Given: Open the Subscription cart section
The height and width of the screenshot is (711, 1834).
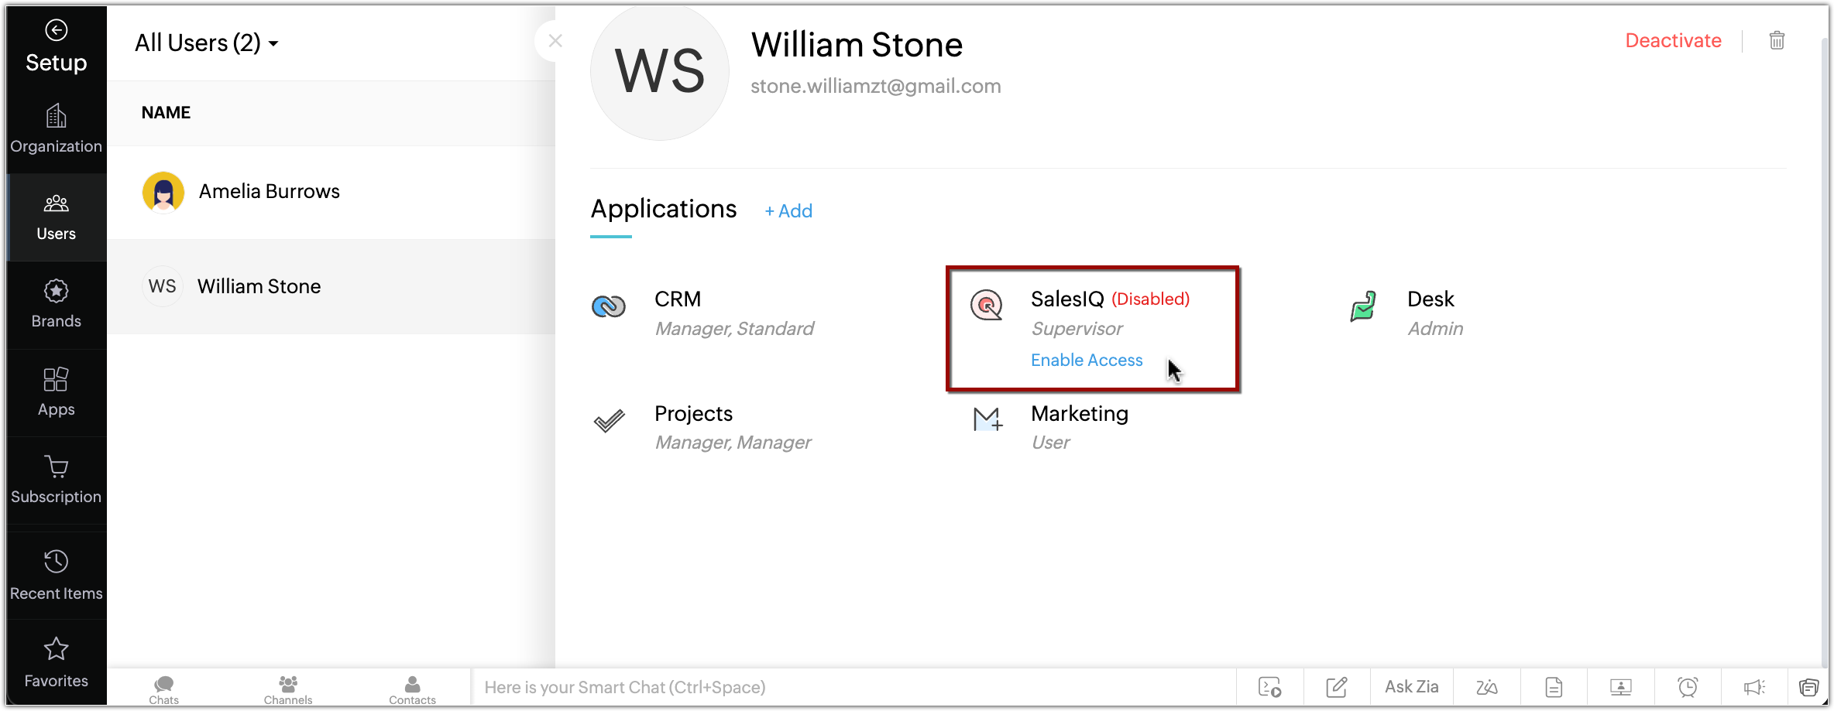Looking at the screenshot, I should pyautogui.click(x=56, y=480).
